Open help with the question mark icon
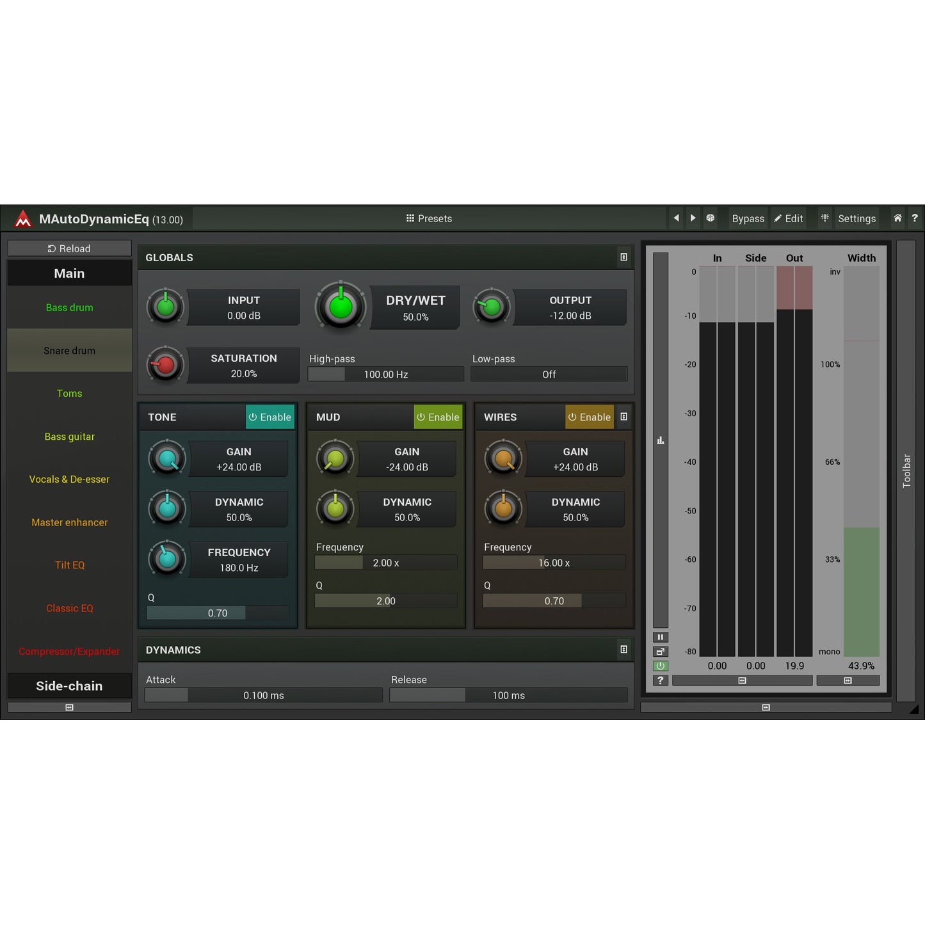 coord(915,218)
